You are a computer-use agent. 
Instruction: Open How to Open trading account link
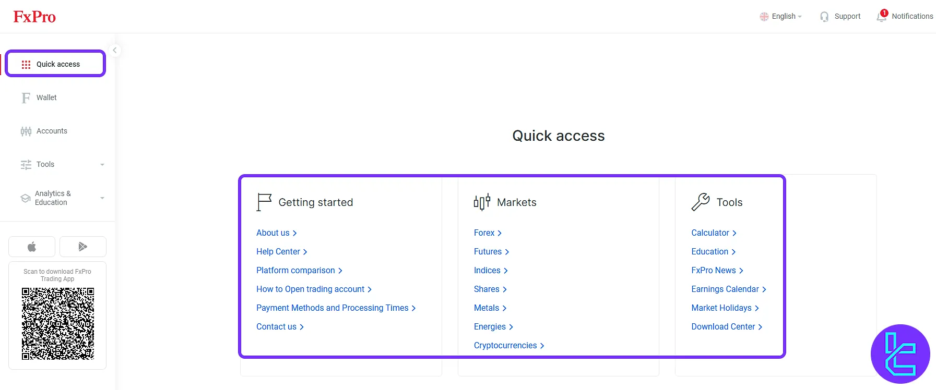coord(314,289)
